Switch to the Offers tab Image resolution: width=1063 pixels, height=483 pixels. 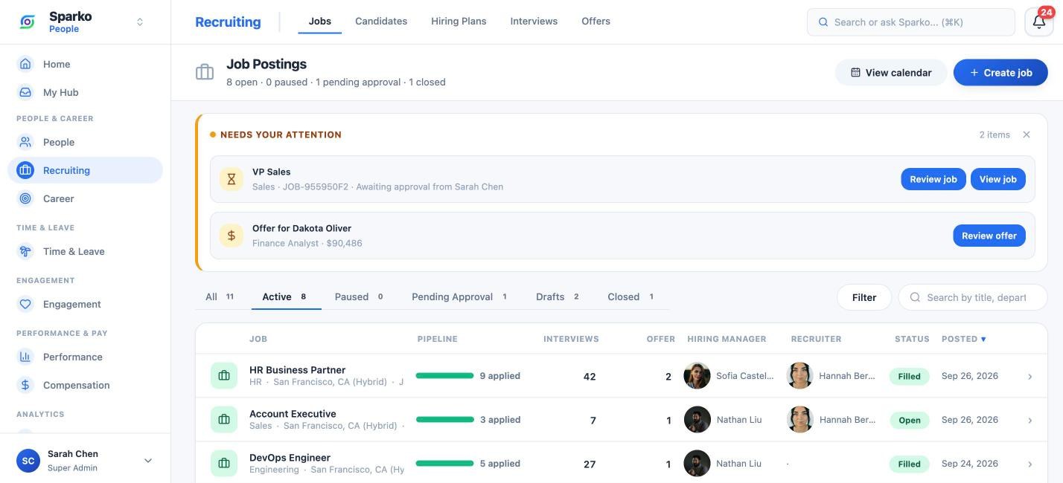pyautogui.click(x=596, y=22)
